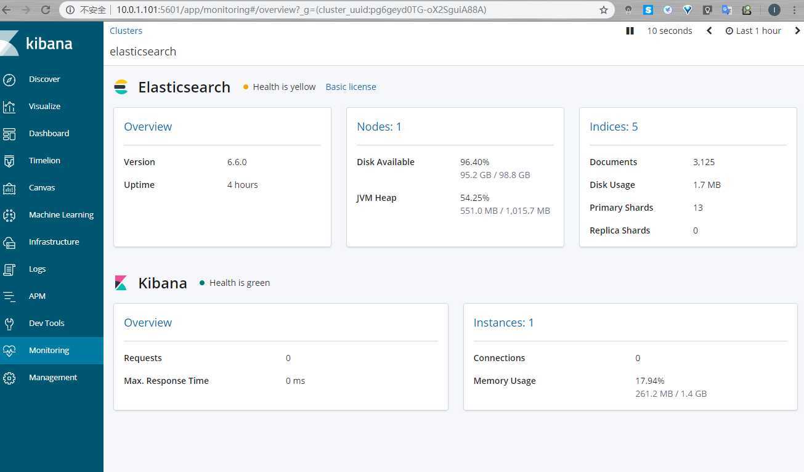This screenshot has height=472, width=804.
Task: Click the Monitoring heartbeat icon
Action: 9,351
